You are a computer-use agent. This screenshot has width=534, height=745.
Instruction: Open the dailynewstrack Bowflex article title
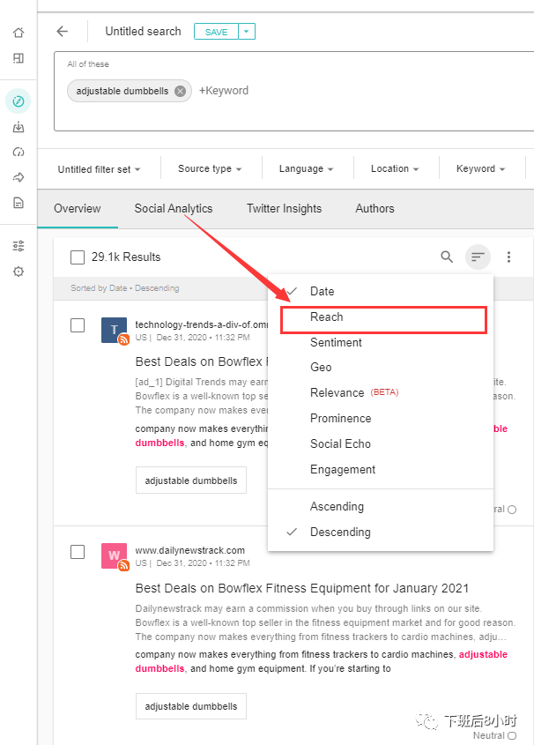(301, 588)
